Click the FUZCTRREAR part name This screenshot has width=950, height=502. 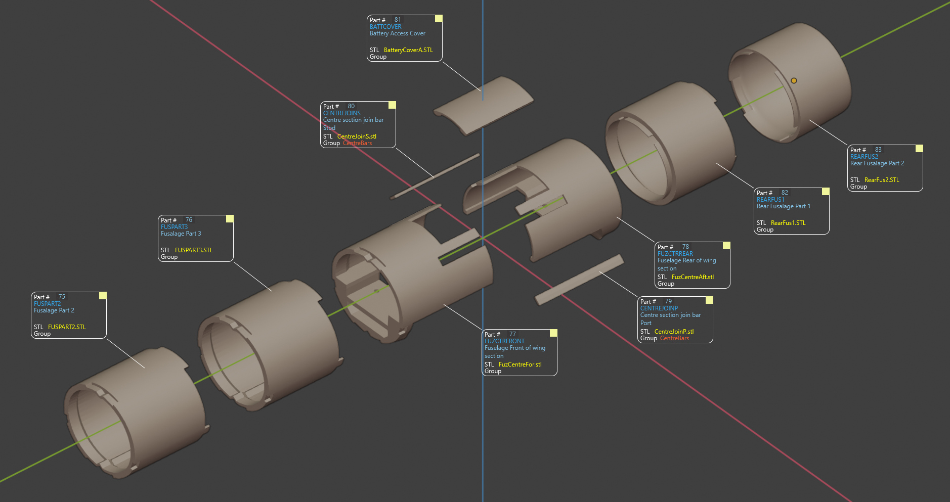[x=675, y=254]
